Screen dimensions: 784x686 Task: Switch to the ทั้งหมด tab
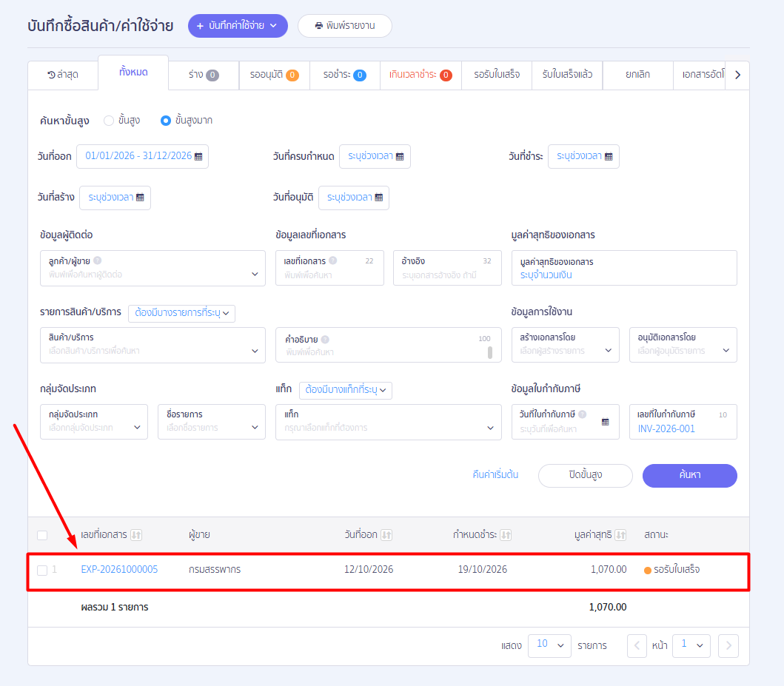133,73
